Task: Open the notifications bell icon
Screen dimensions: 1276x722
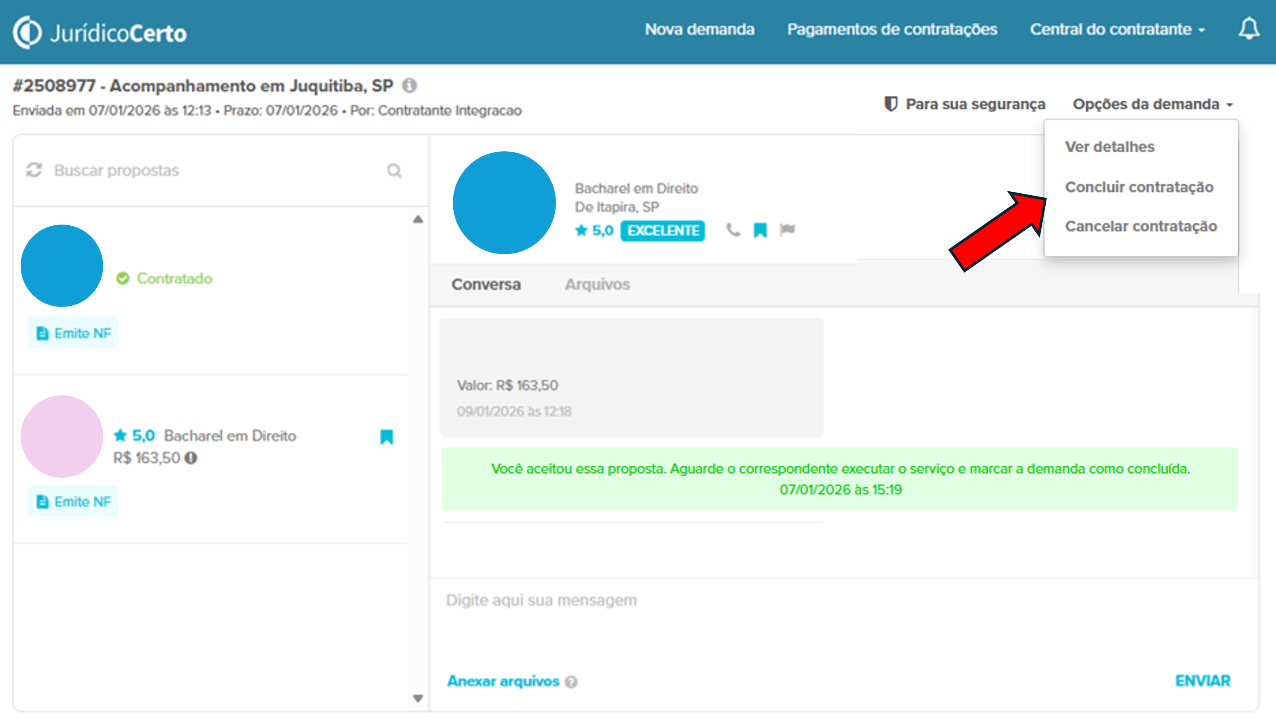Action: [1248, 29]
